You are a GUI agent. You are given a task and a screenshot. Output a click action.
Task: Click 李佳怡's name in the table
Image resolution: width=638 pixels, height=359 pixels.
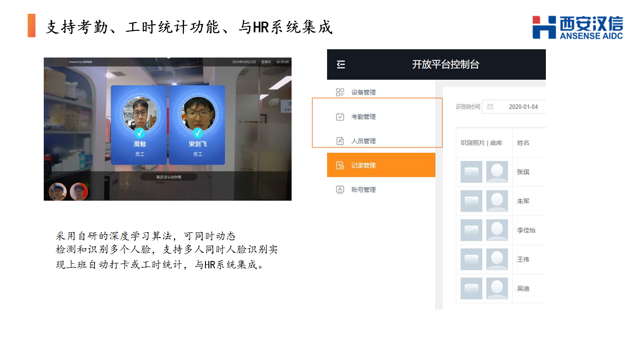tap(526, 230)
